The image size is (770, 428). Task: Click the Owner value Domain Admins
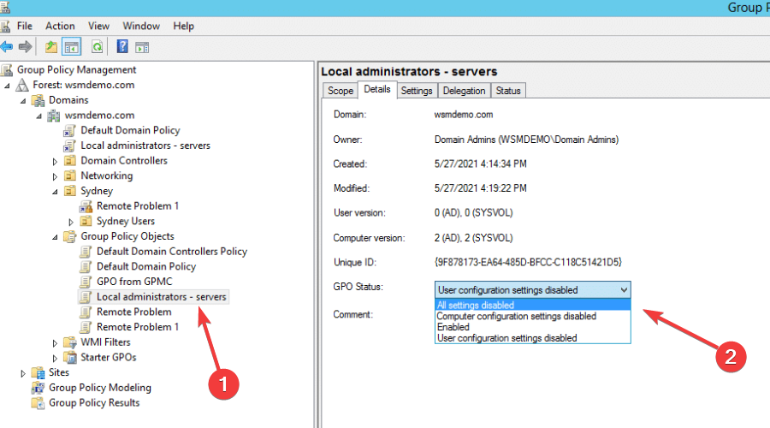click(x=526, y=140)
